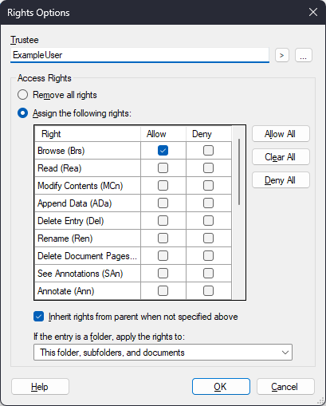The width and height of the screenshot is (326, 406).
Task: Click the Clear All button
Action: coord(281,157)
